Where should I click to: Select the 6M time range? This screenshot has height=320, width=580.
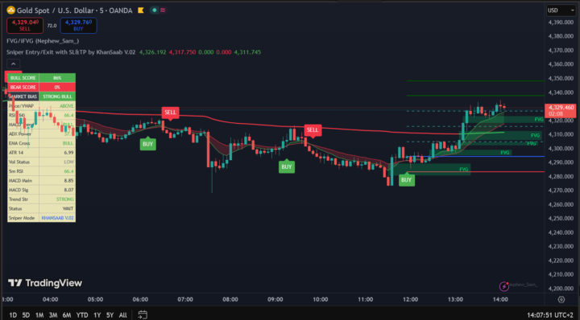point(67,315)
